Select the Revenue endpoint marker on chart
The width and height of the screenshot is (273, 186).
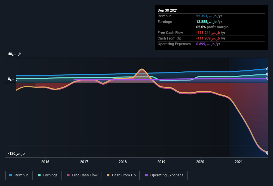point(267,69)
